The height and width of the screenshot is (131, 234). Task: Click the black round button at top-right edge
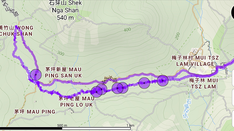[232, 13]
